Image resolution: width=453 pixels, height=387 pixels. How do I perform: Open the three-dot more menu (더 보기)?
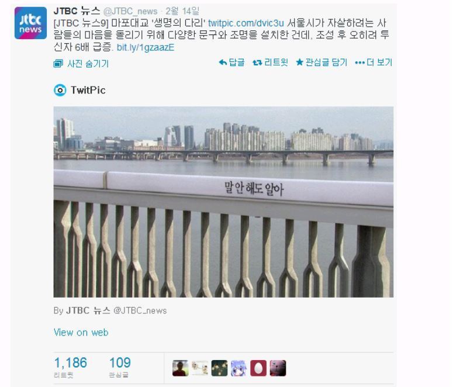(359, 63)
